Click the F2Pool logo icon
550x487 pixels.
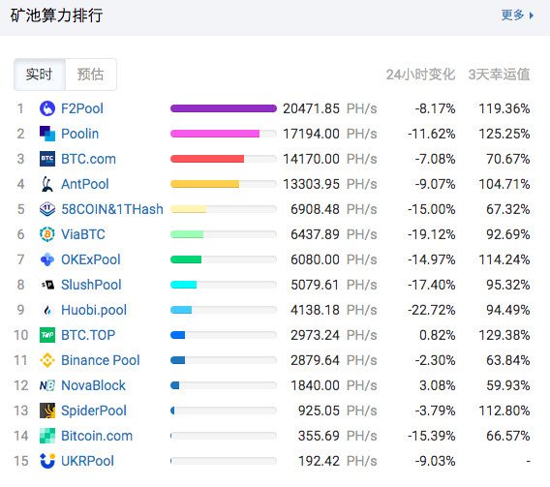(47, 108)
